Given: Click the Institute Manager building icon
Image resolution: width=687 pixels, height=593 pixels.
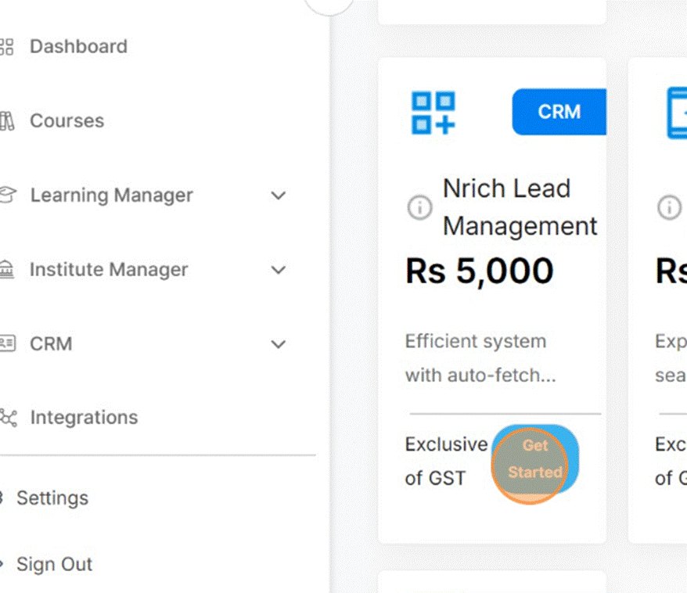Looking at the screenshot, I should pyautogui.click(x=6, y=270).
